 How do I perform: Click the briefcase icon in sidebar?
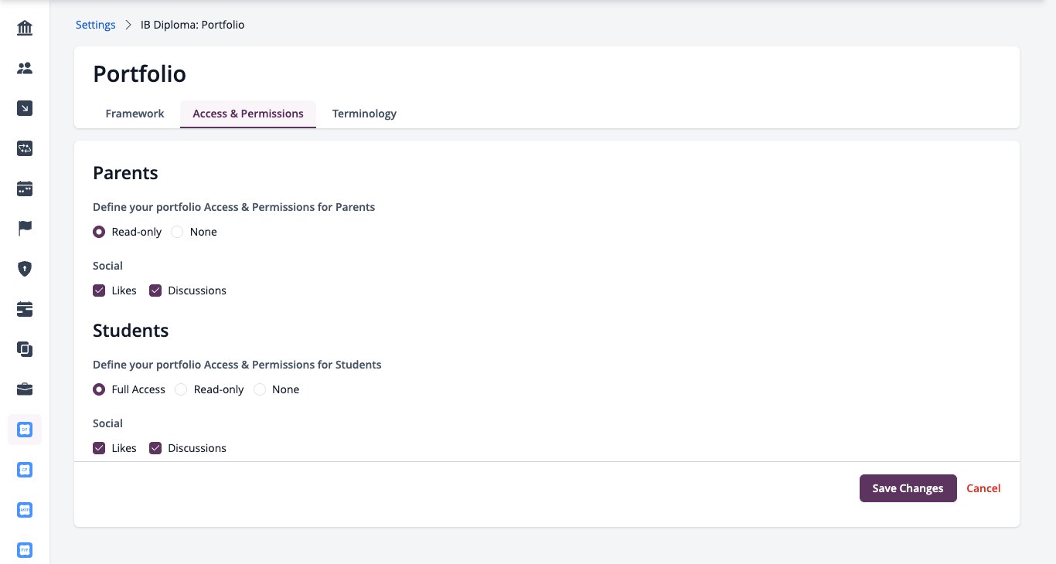(x=25, y=389)
